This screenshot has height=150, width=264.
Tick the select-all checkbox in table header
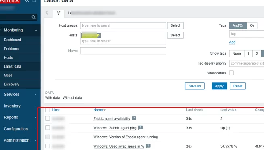pos(48,110)
